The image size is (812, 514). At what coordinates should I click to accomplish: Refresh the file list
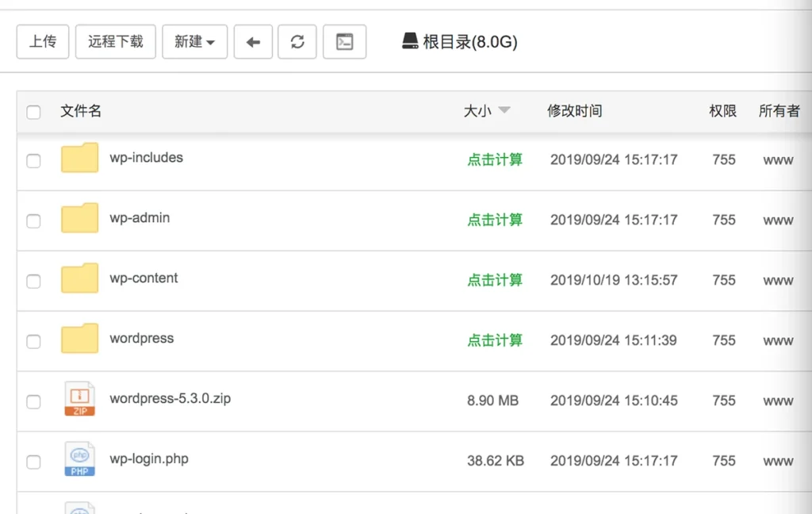pyautogui.click(x=297, y=42)
